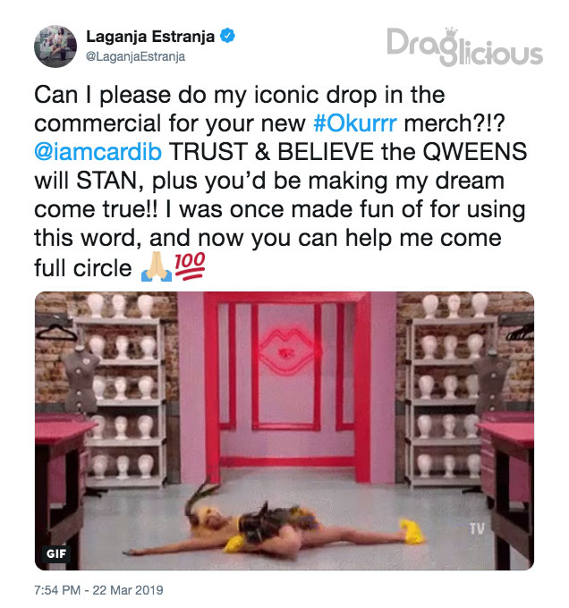Click the Dragilicious watermark logo
Screen dimensions: 569x608
(464, 46)
